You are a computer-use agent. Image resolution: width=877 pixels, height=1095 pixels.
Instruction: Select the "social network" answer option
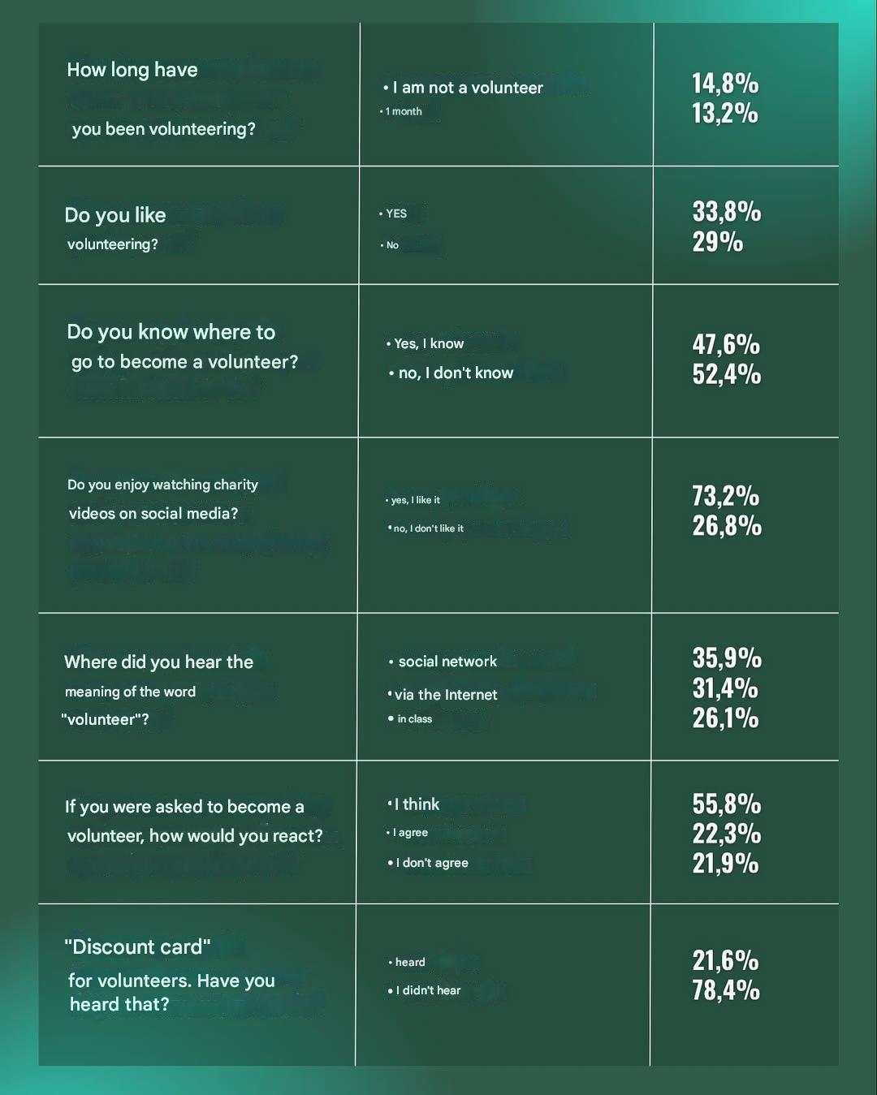coord(447,662)
